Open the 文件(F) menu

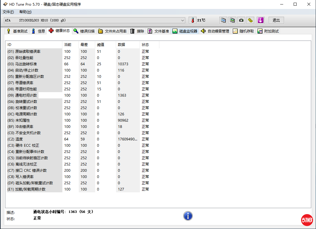pos(8,12)
